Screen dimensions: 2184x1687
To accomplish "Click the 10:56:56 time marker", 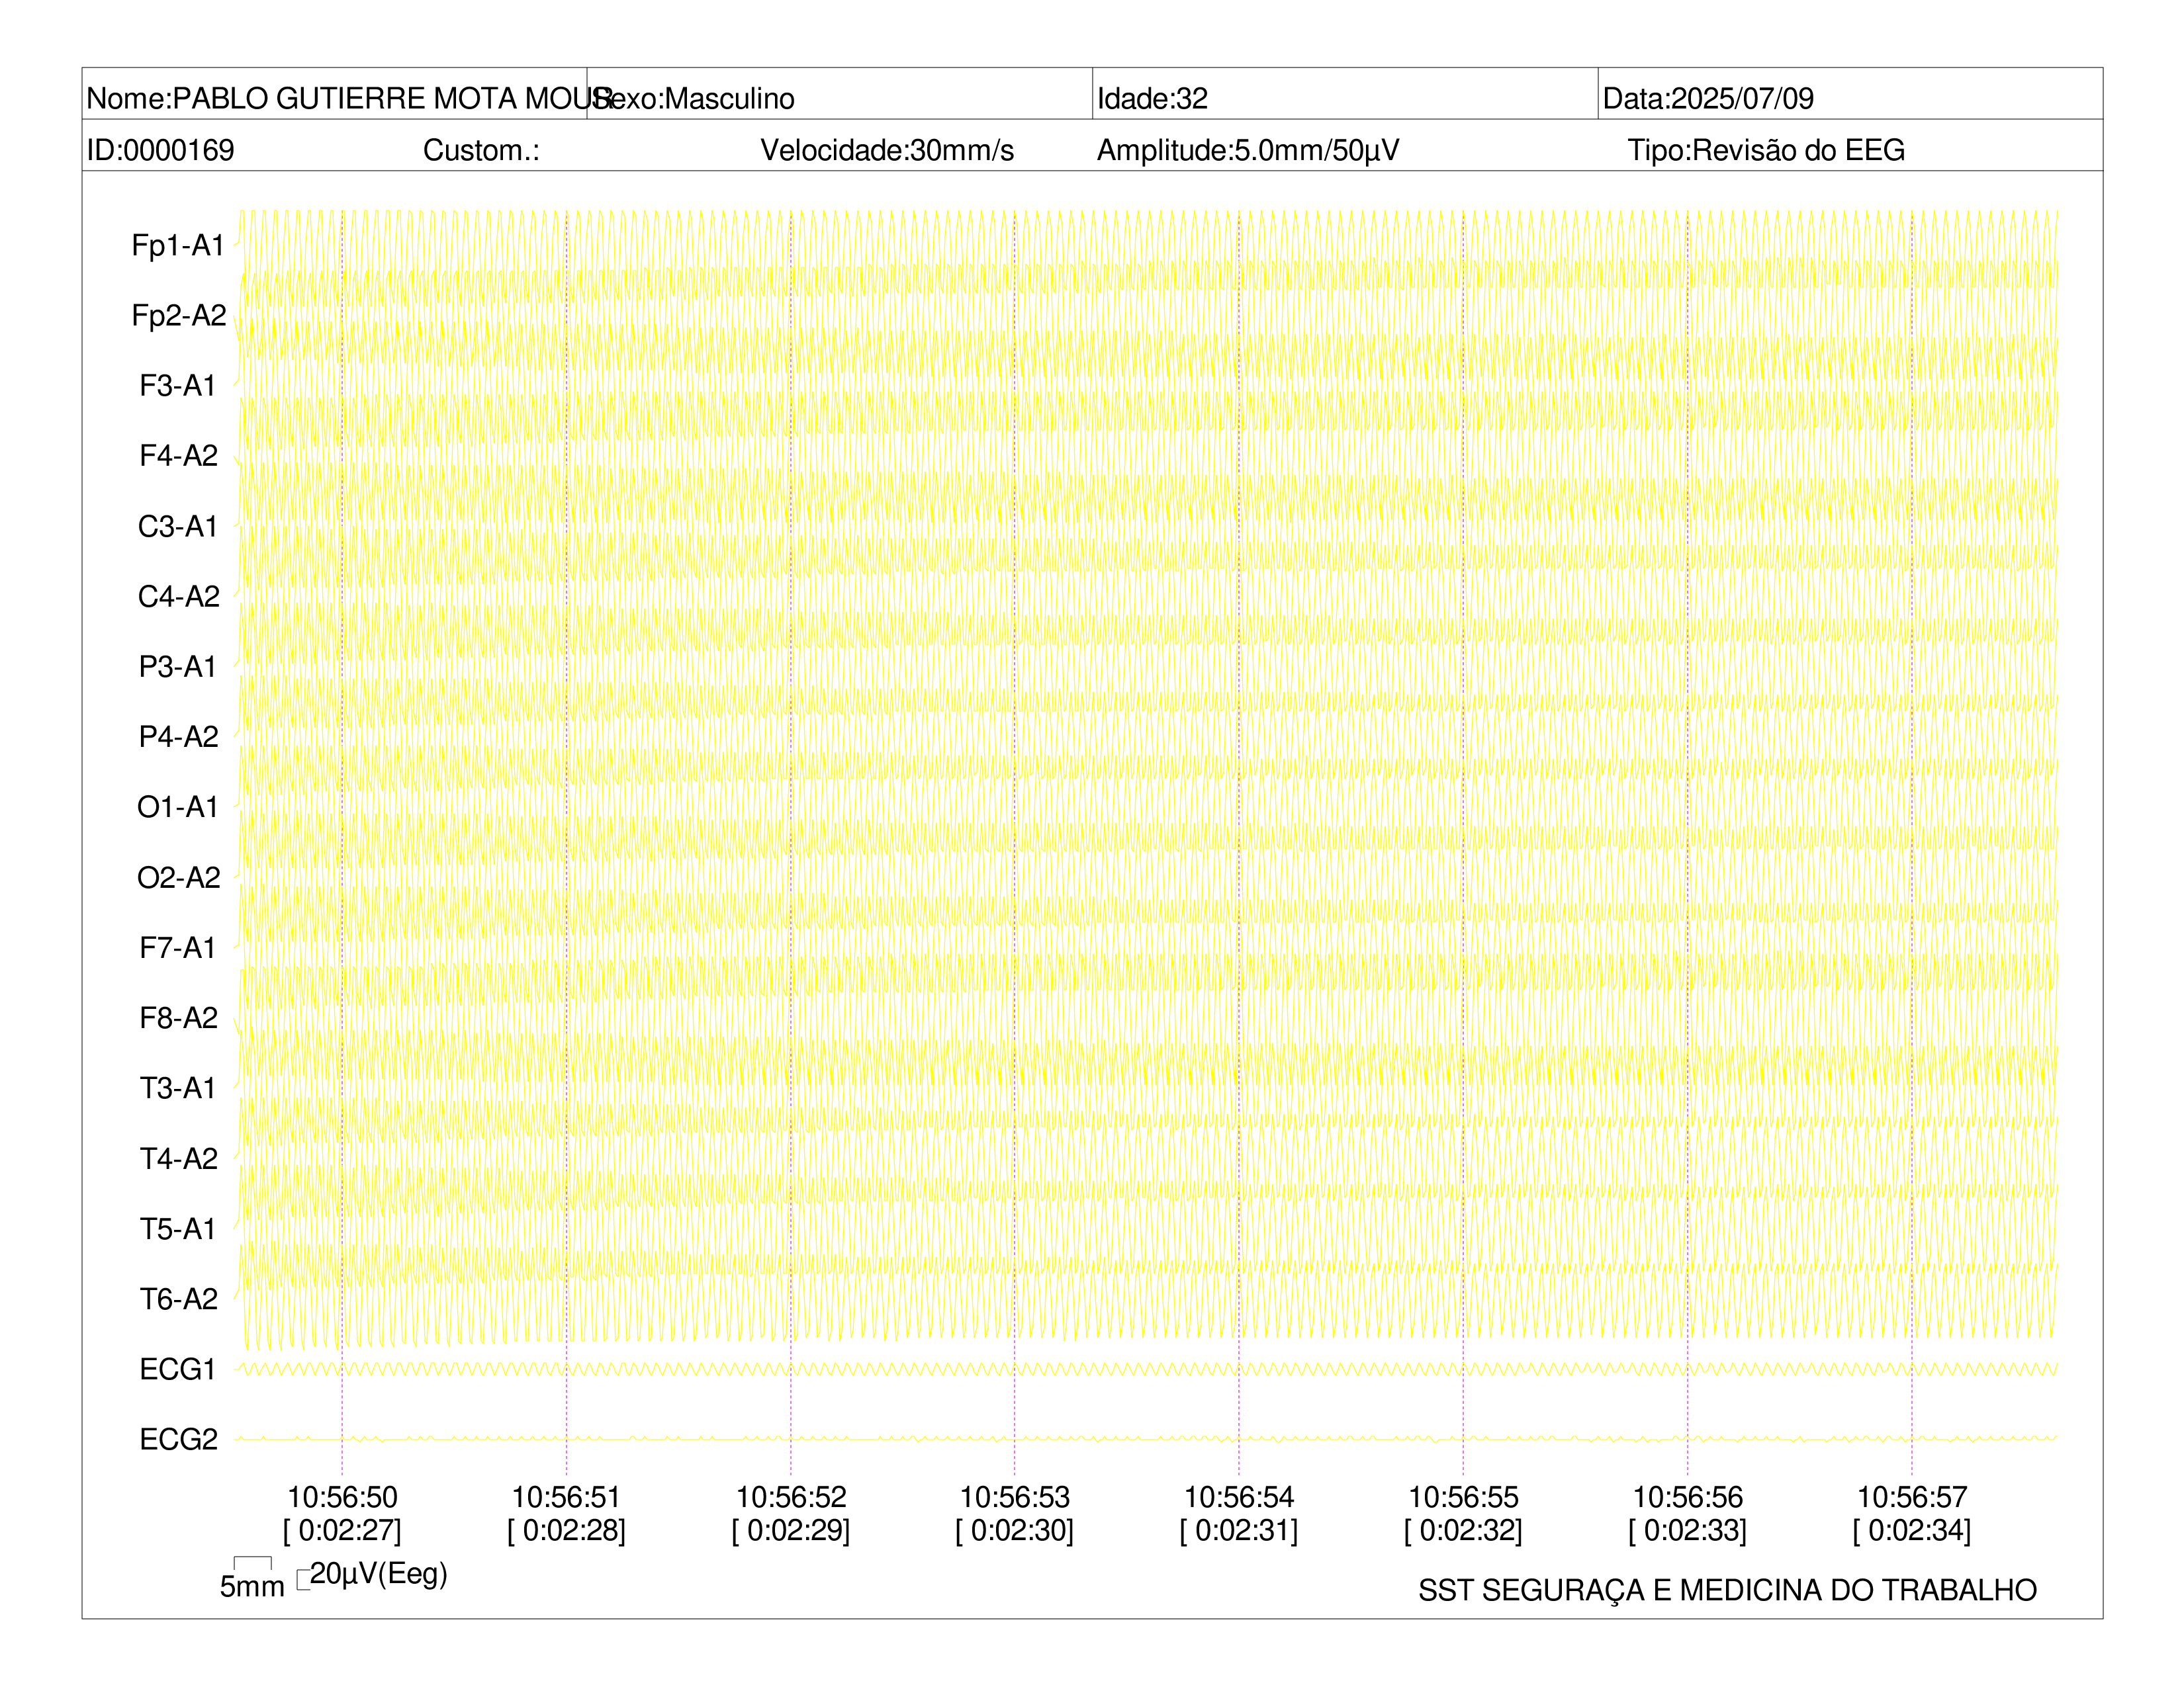I will pyautogui.click(x=1688, y=1497).
